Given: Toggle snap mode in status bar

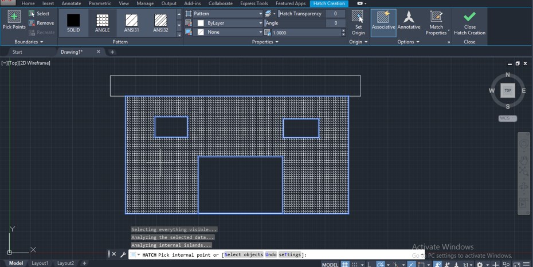Looking at the screenshot, I should (x=355, y=264).
